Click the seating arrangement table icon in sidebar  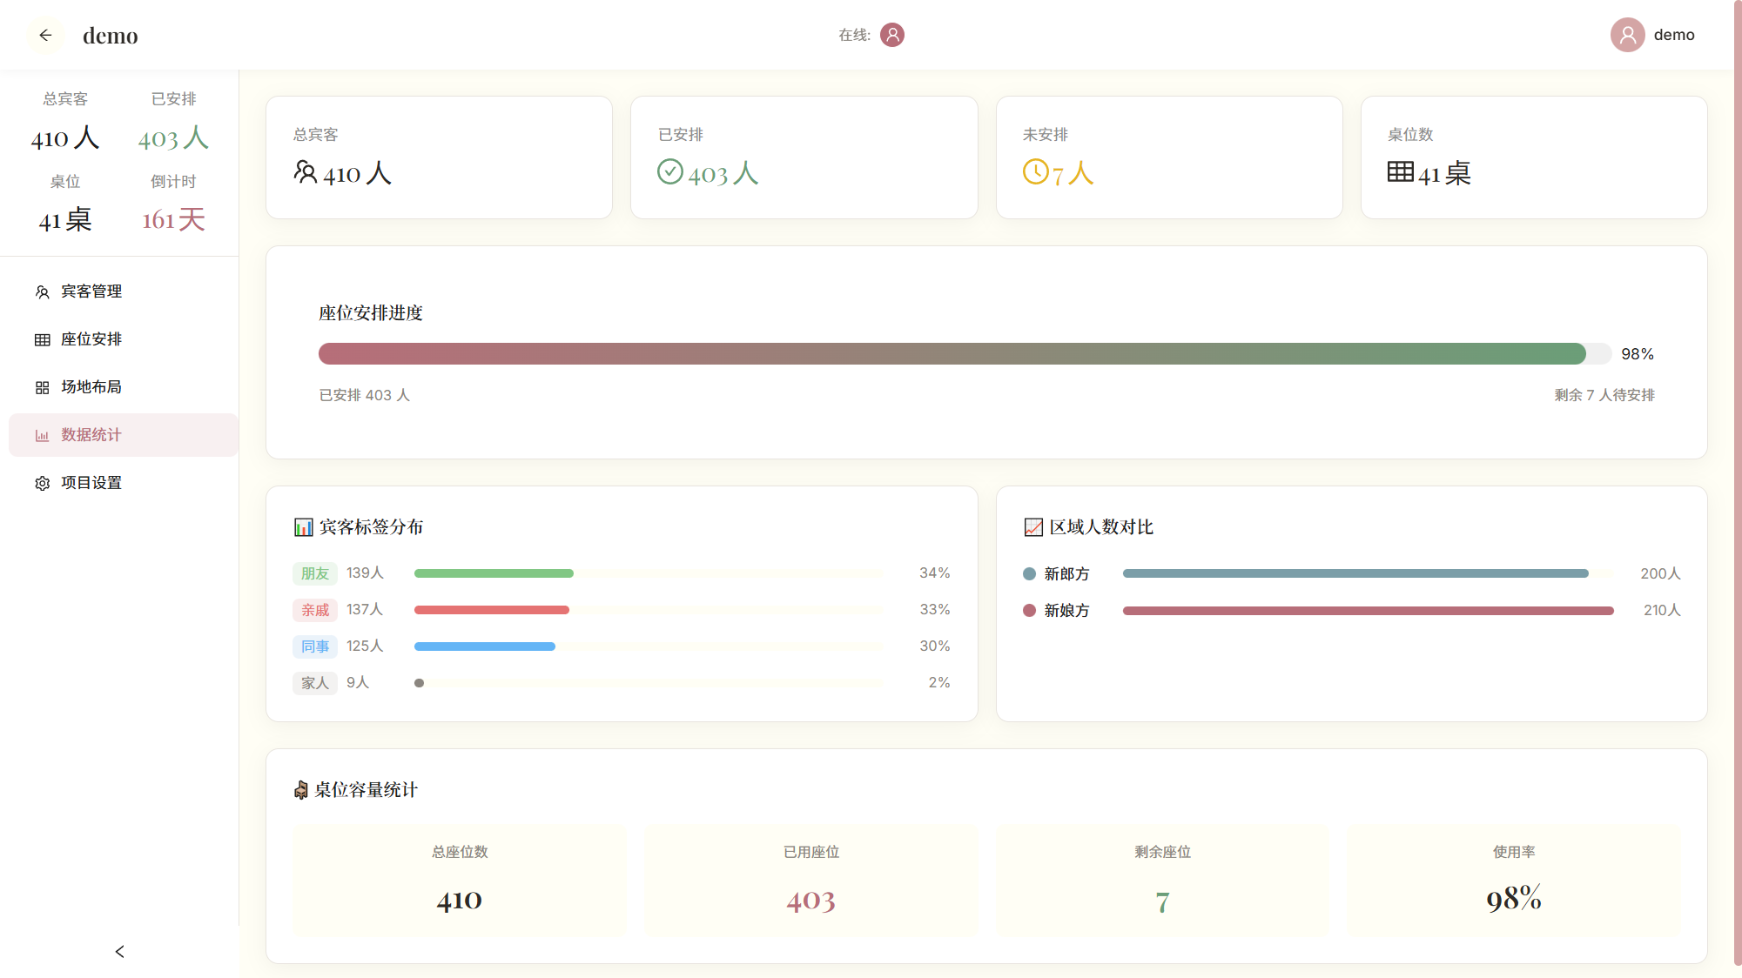pyautogui.click(x=42, y=339)
